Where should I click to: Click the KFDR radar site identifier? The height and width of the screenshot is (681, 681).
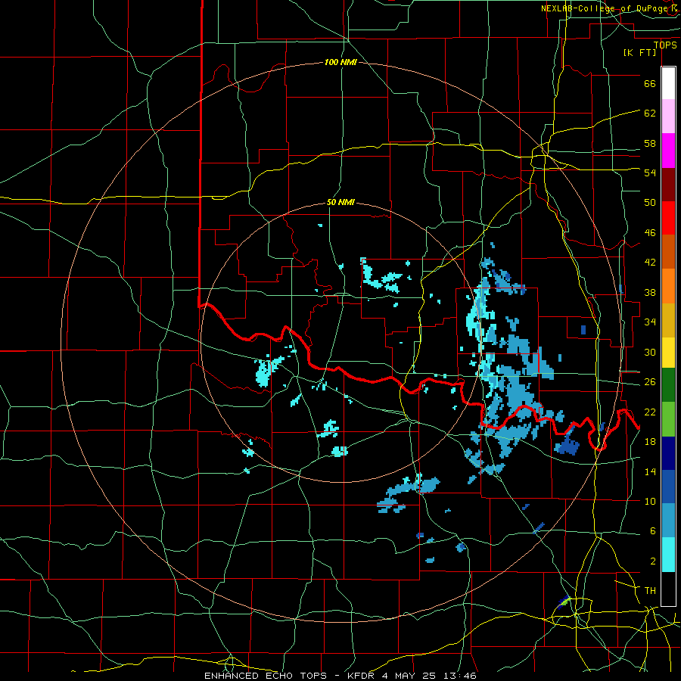point(362,676)
